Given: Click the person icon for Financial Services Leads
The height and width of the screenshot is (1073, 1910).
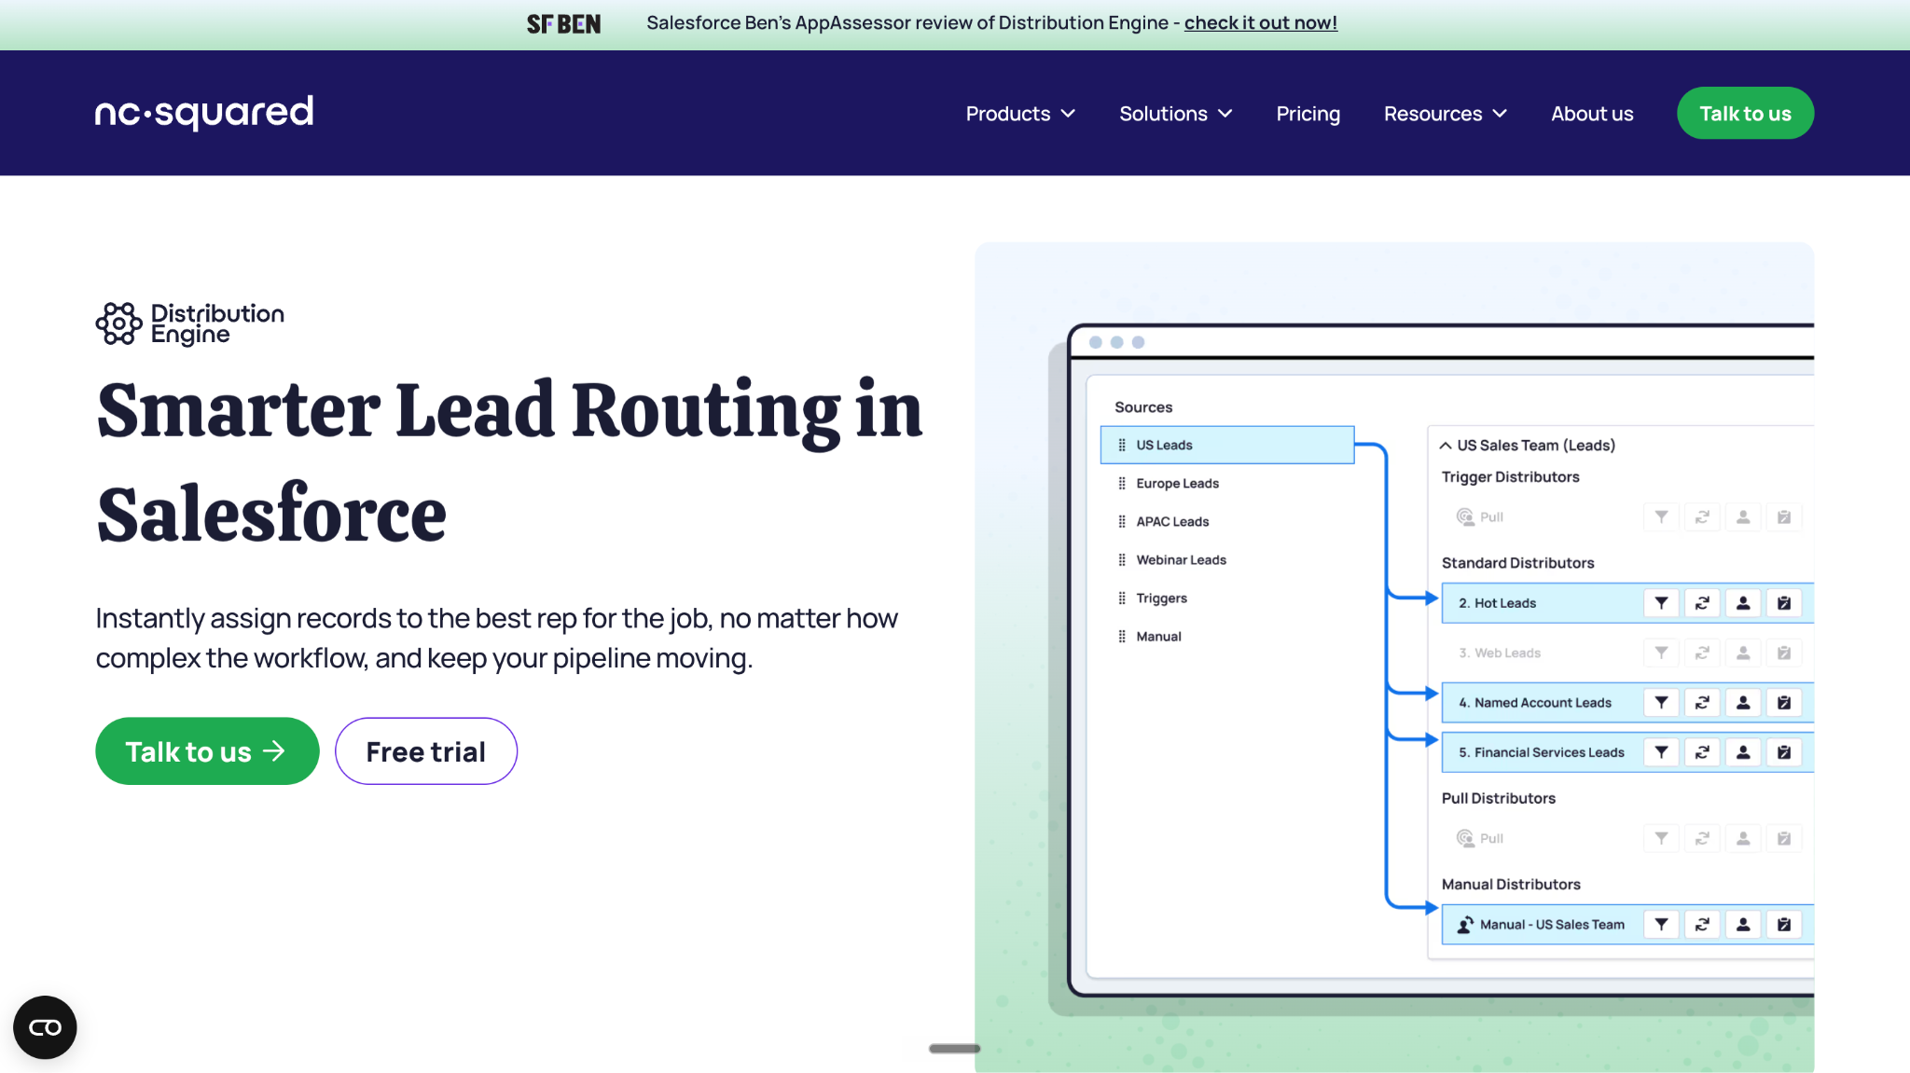Looking at the screenshot, I should pyautogui.click(x=1743, y=752).
